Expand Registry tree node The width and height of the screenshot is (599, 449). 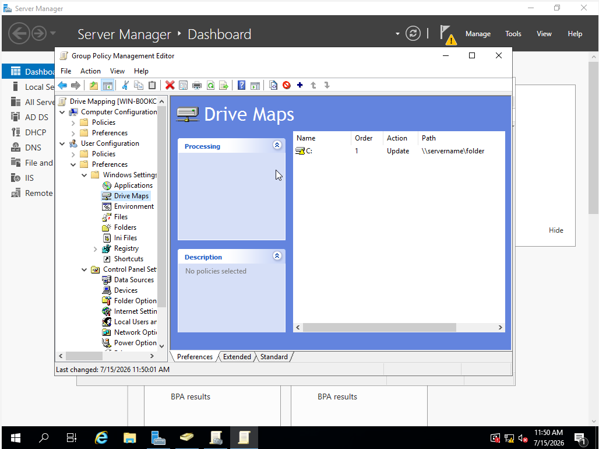(96, 249)
